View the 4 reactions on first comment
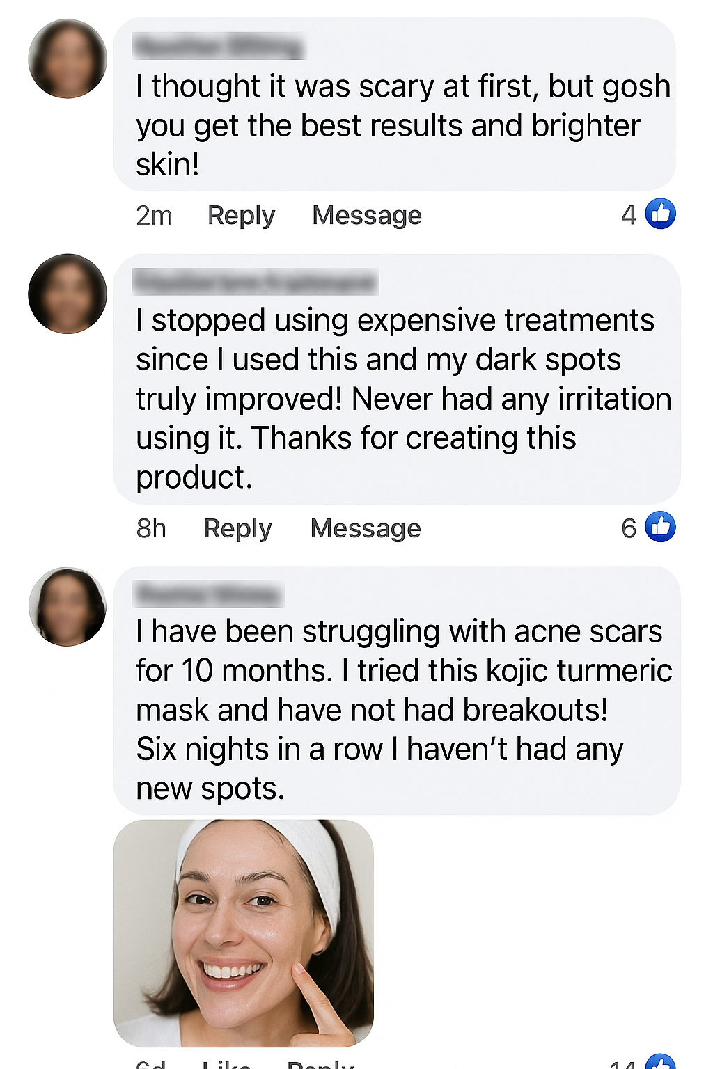 [628, 215]
